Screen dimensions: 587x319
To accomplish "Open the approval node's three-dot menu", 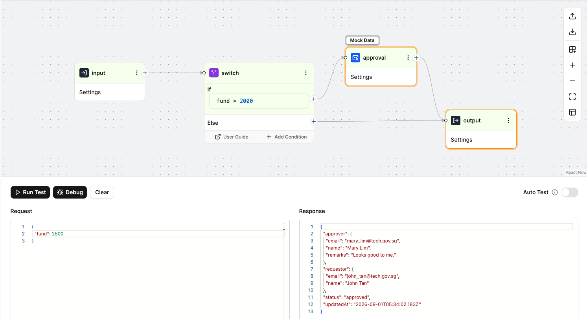I will pos(408,58).
